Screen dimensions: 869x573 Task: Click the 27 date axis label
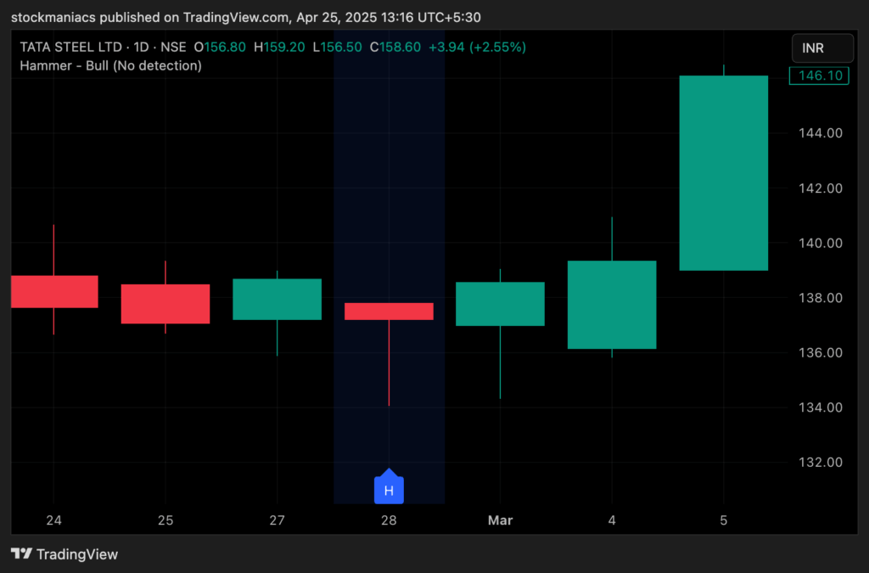[x=278, y=520]
